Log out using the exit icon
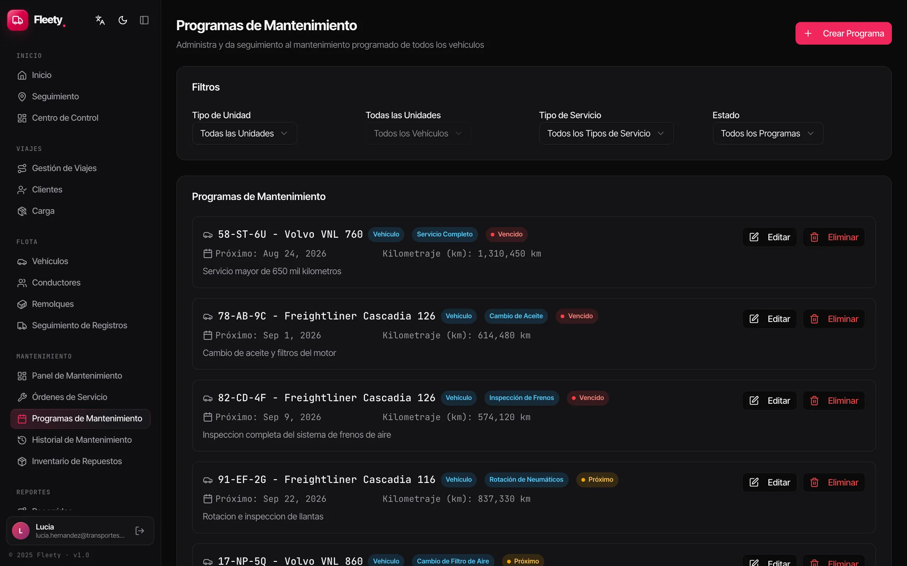Screen dimensions: 907x566 click(x=140, y=531)
